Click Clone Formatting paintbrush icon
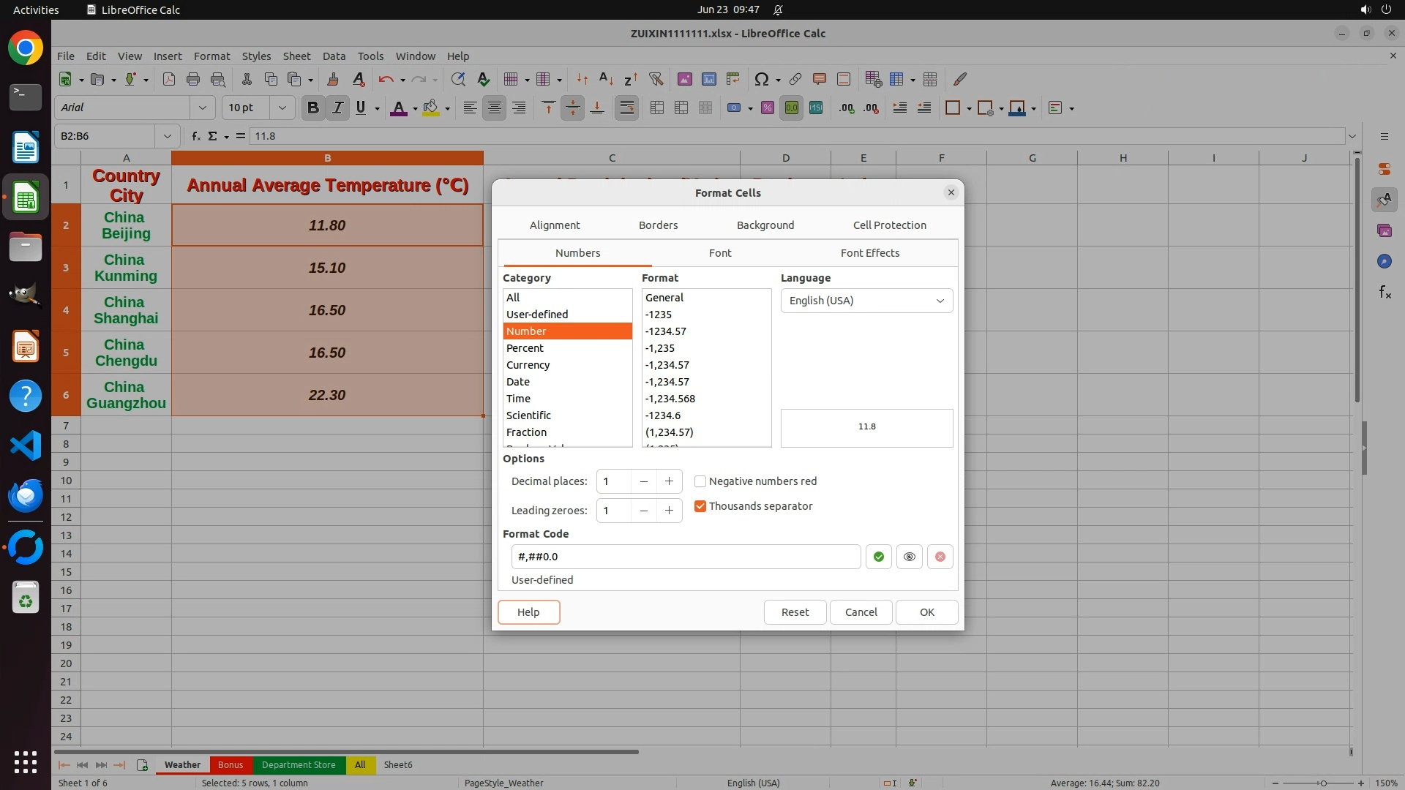Viewport: 1405px width, 790px height. [x=333, y=79]
